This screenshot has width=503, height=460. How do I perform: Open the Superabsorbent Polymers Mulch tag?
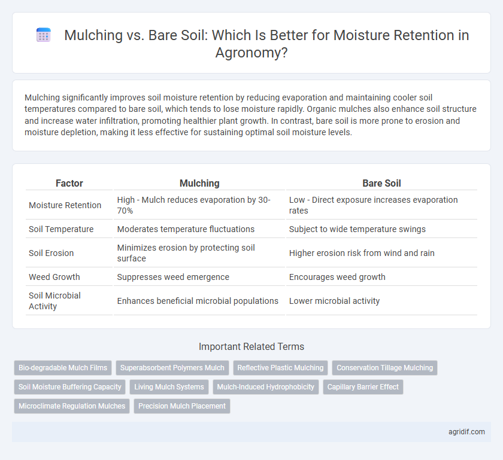[x=172, y=368]
